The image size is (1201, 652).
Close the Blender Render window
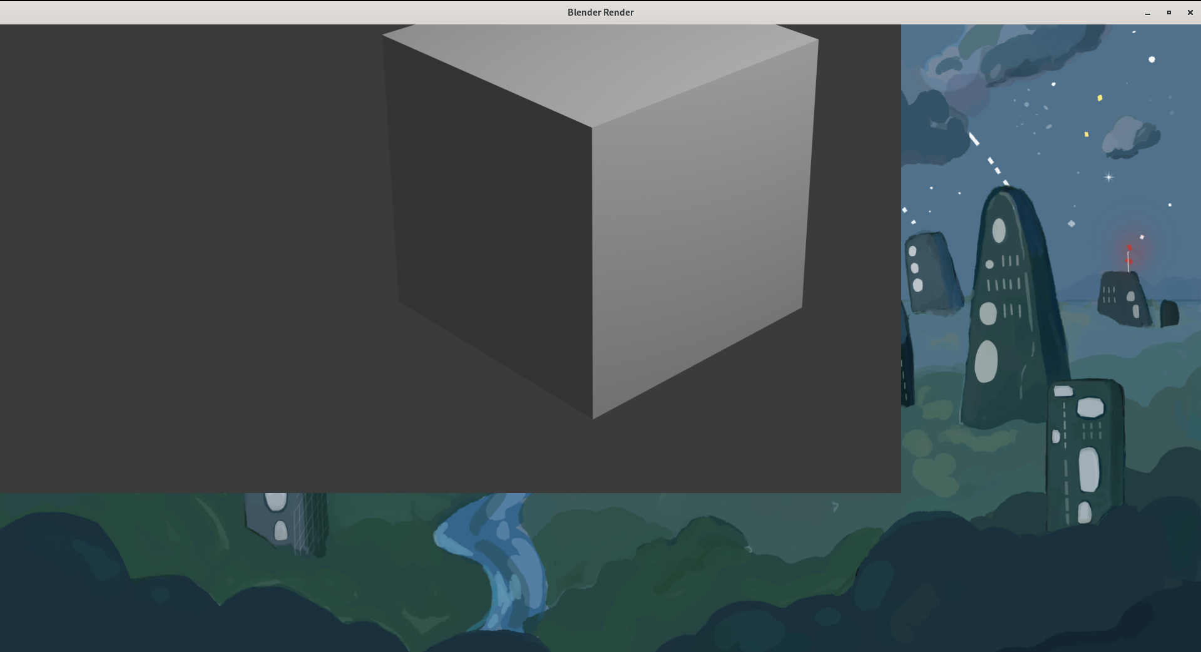click(1190, 13)
